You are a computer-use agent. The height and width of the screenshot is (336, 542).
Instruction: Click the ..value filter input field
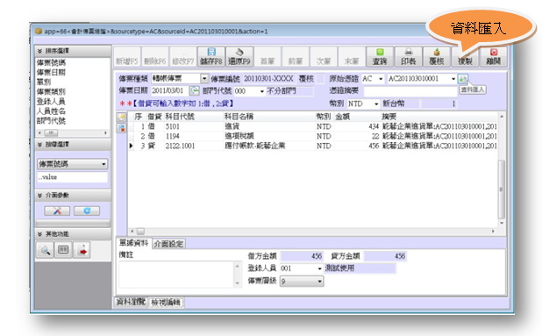click(72, 177)
